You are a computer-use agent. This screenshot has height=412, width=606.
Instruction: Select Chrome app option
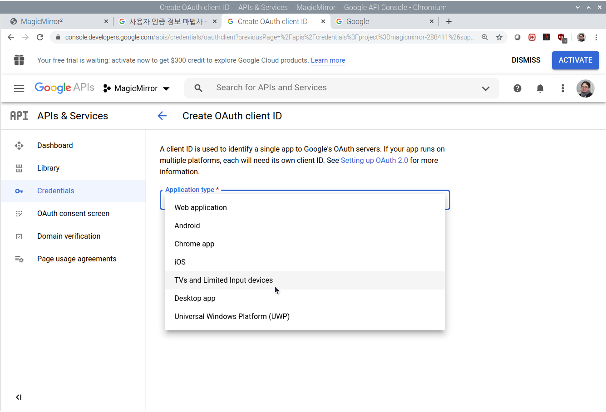pos(305,244)
